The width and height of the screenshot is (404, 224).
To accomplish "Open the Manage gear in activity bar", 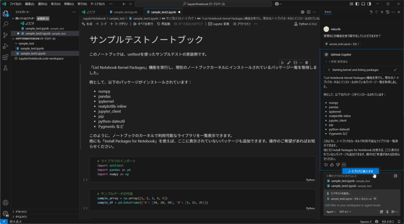I will [x=6, y=213].
